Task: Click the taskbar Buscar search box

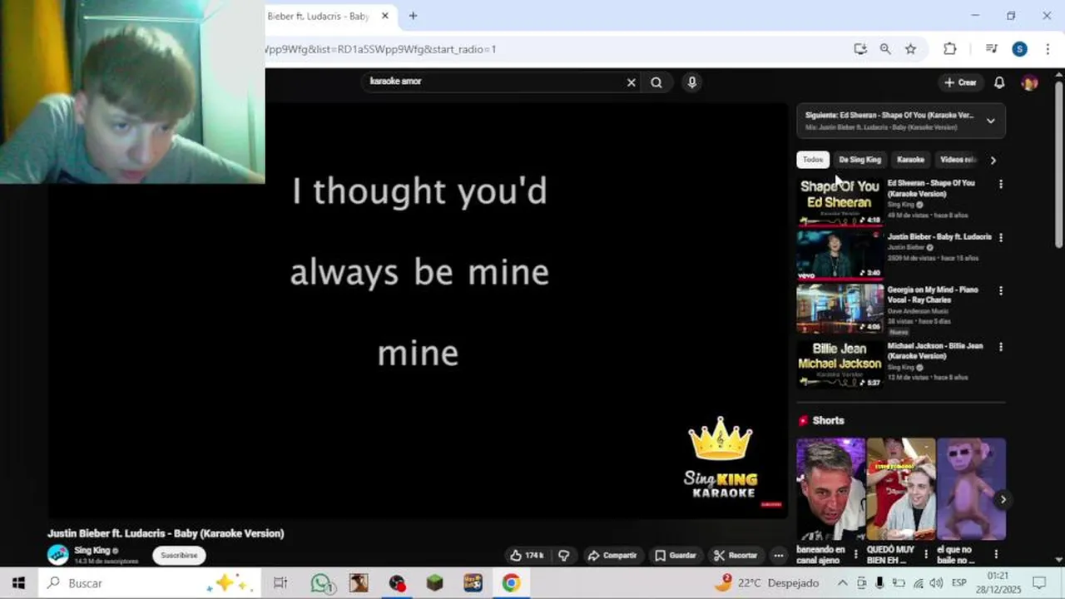Action: 150,583
